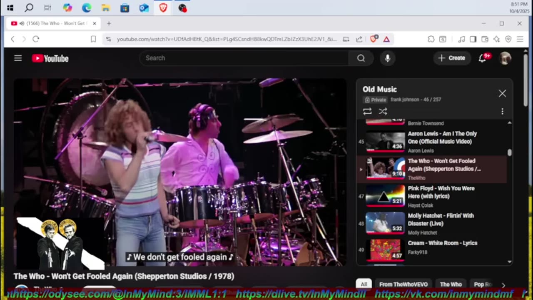Open the Brave Rewards triangle icon
This screenshot has width=533, height=300.
click(x=386, y=39)
